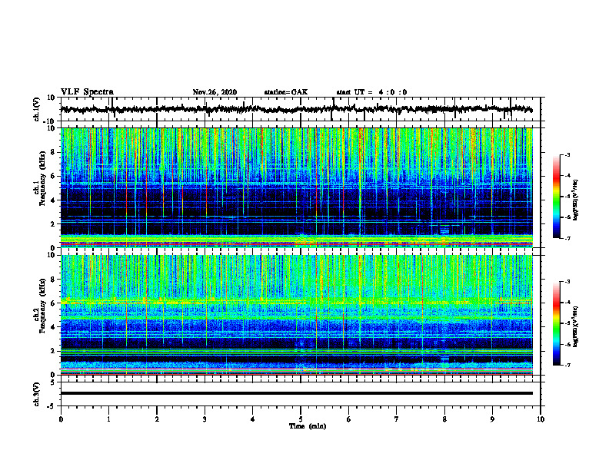Viewport: 609px width, 470px height.
Task: Click the "5" label on the time axis
Action: click(301, 419)
